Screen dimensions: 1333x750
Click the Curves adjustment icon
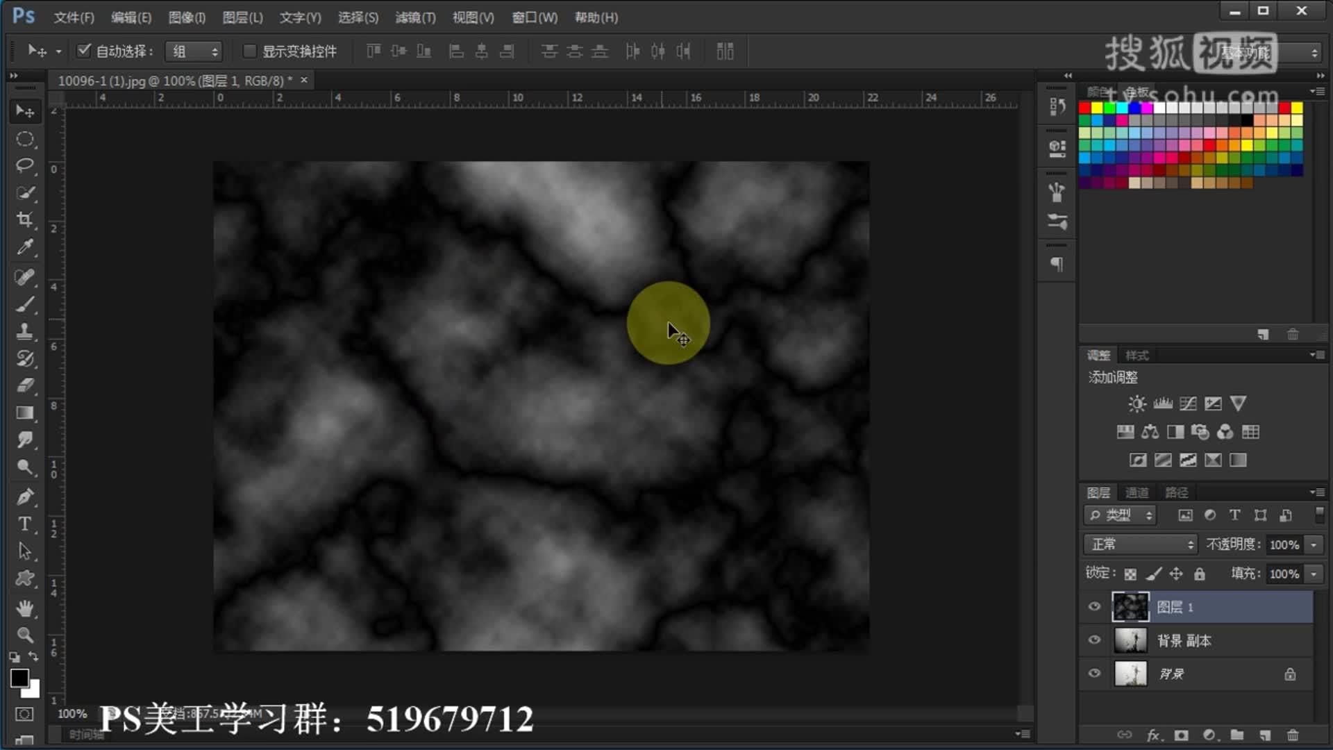click(x=1188, y=403)
